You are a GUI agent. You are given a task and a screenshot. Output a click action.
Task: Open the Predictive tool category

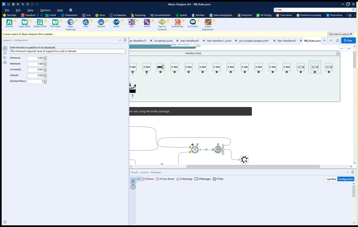244,15
